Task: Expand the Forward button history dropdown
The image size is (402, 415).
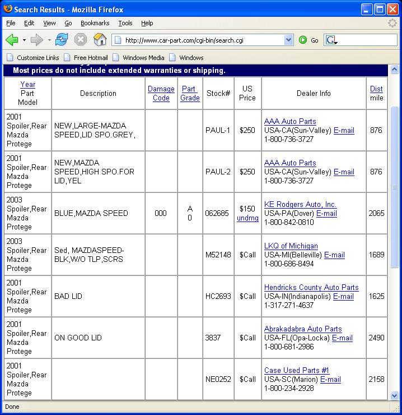Action: tap(49, 40)
